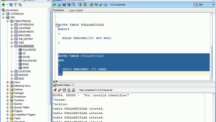Select the JOBS table
The width and height of the screenshot is (216, 122).
click(x=21, y=43)
